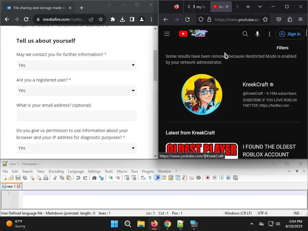Click Zoom In icon in Notepad++
This screenshot has width=308, height=231.
click(x=111, y=178)
